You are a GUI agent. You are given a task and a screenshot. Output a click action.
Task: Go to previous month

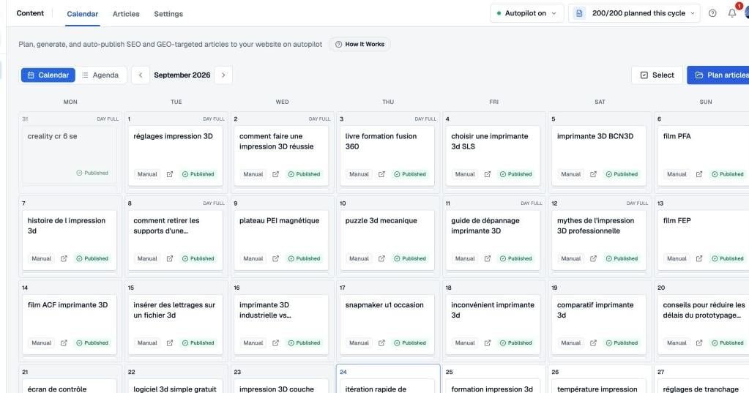coord(141,75)
